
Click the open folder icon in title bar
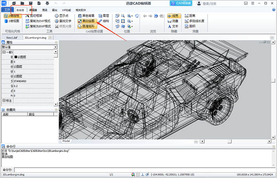point(22,3)
